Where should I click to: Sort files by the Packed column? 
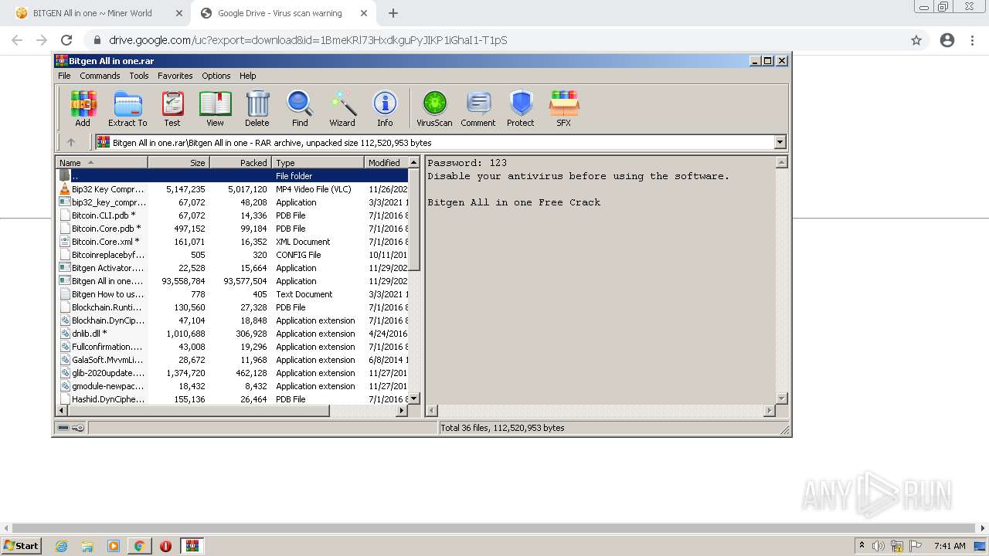[240, 162]
